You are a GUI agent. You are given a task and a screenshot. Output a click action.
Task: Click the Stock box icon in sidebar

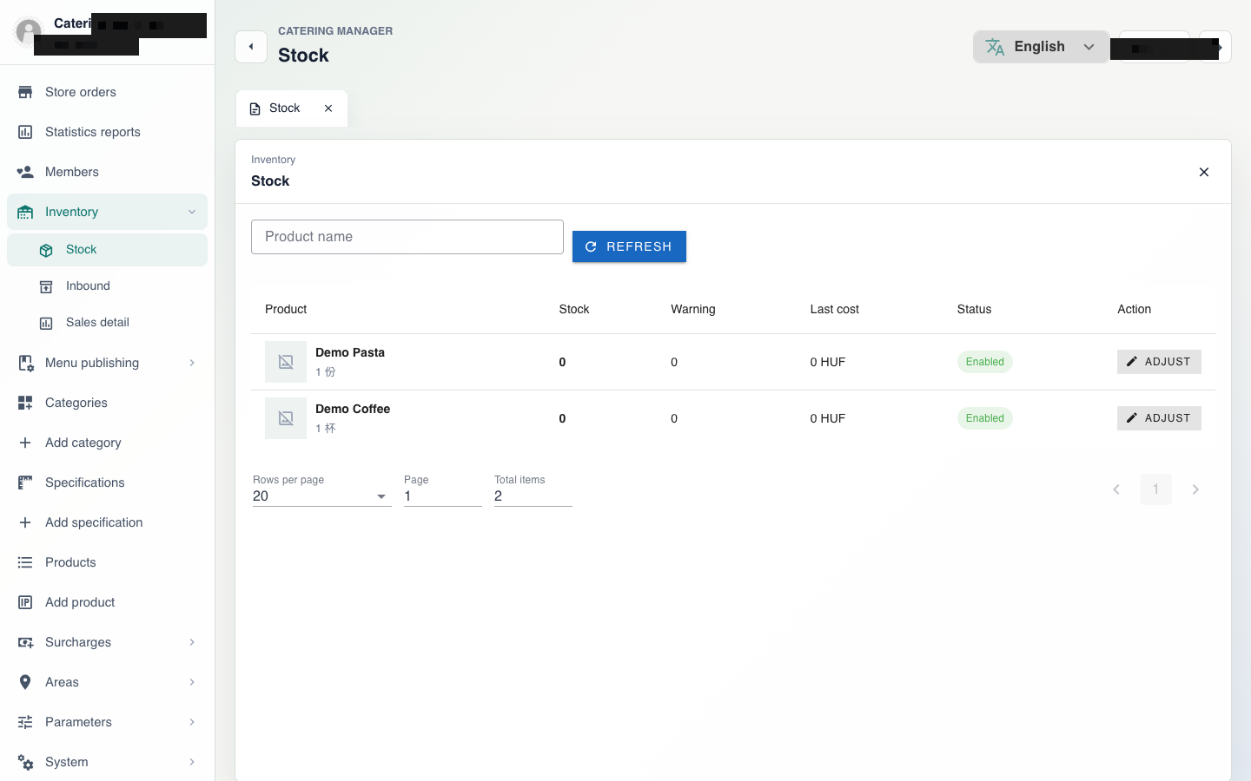tap(46, 250)
